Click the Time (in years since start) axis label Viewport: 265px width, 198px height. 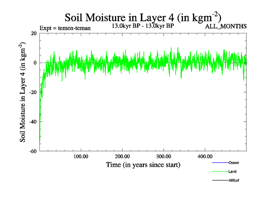point(143,164)
